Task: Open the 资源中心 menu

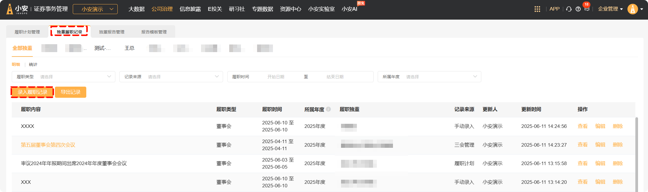Action: (291, 9)
